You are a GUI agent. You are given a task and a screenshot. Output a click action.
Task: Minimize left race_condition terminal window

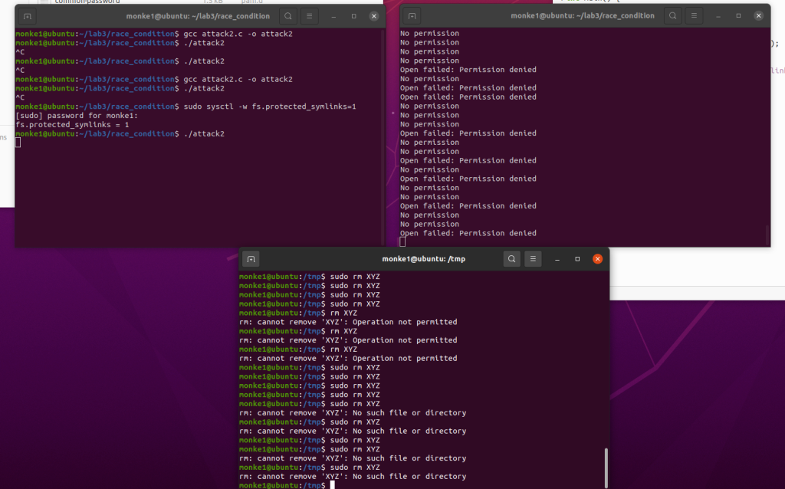pos(333,16)
